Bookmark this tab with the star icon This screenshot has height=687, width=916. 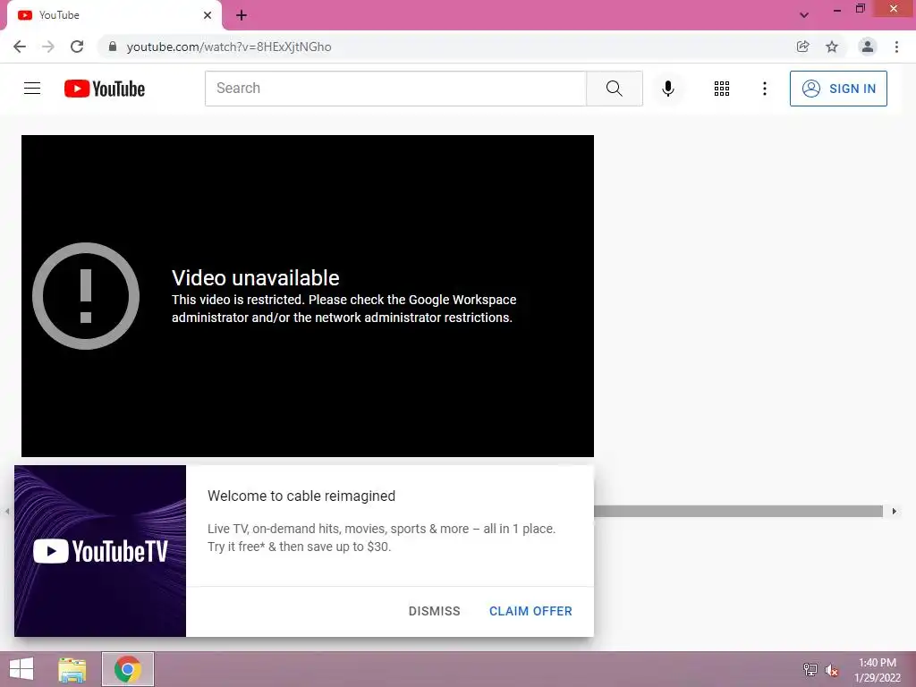(x=832, y=47)
